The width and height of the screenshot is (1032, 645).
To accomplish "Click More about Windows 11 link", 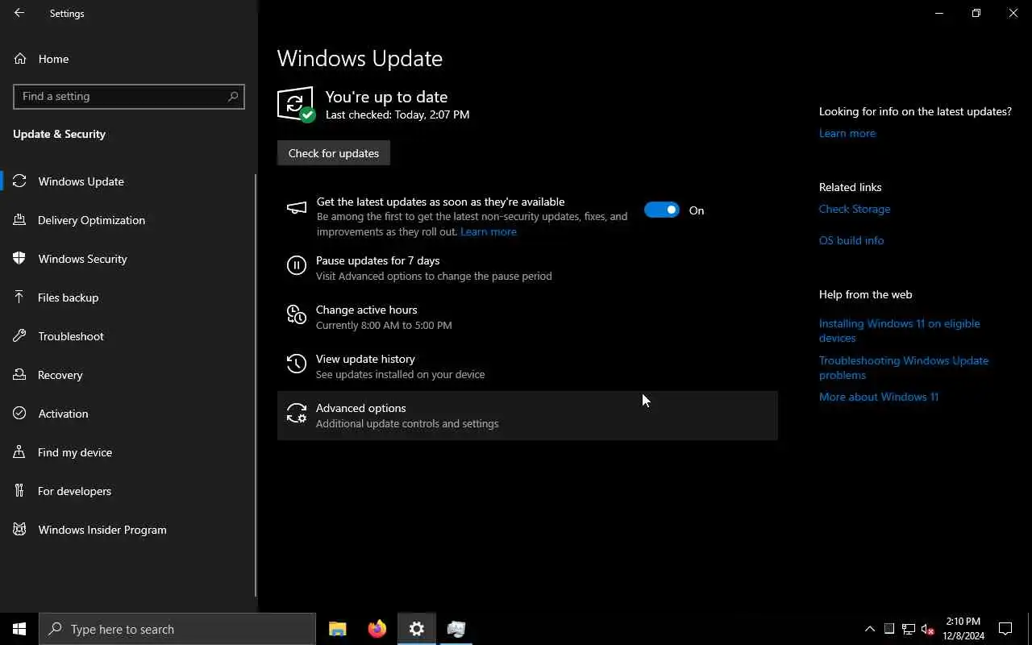I will [879, 397].
